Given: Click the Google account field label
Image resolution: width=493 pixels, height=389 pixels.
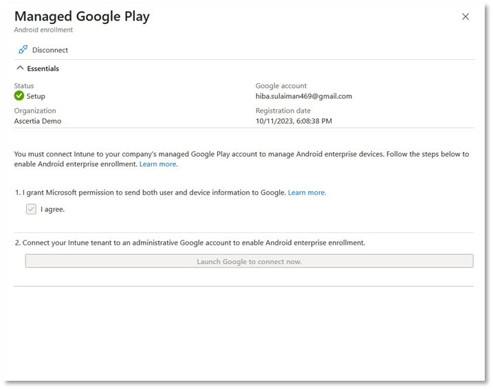Looking at the screenshot, I should tap(281, 86).
